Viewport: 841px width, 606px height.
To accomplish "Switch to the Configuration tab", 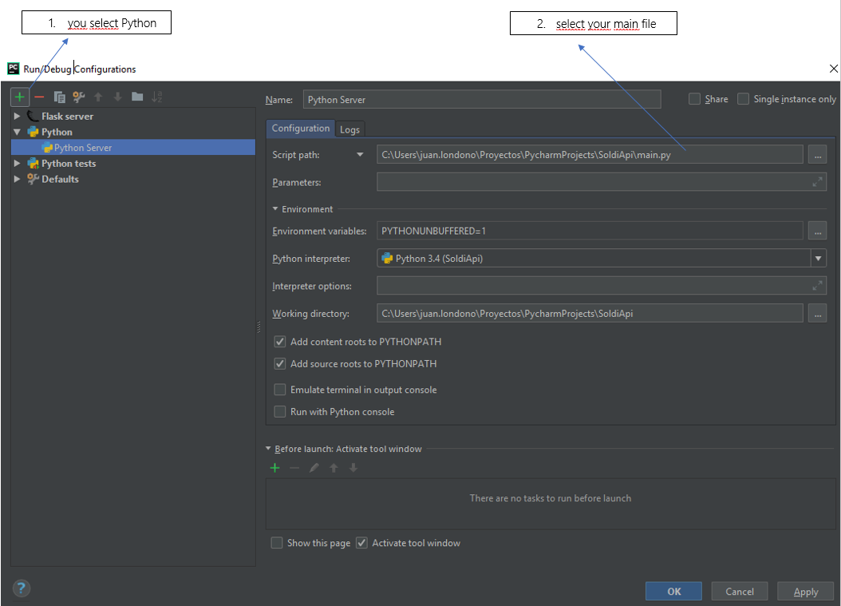I will point(300,129).
